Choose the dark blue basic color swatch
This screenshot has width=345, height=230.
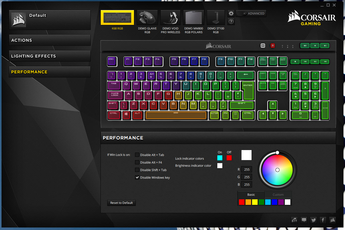tap(274, 202)
